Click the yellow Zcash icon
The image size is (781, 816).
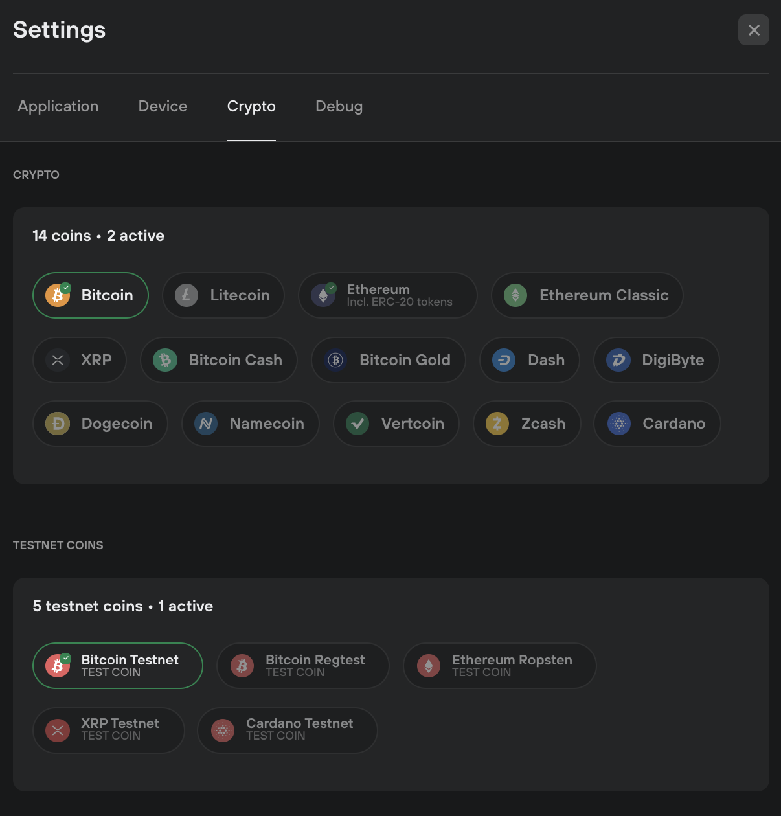pos(497,424)
